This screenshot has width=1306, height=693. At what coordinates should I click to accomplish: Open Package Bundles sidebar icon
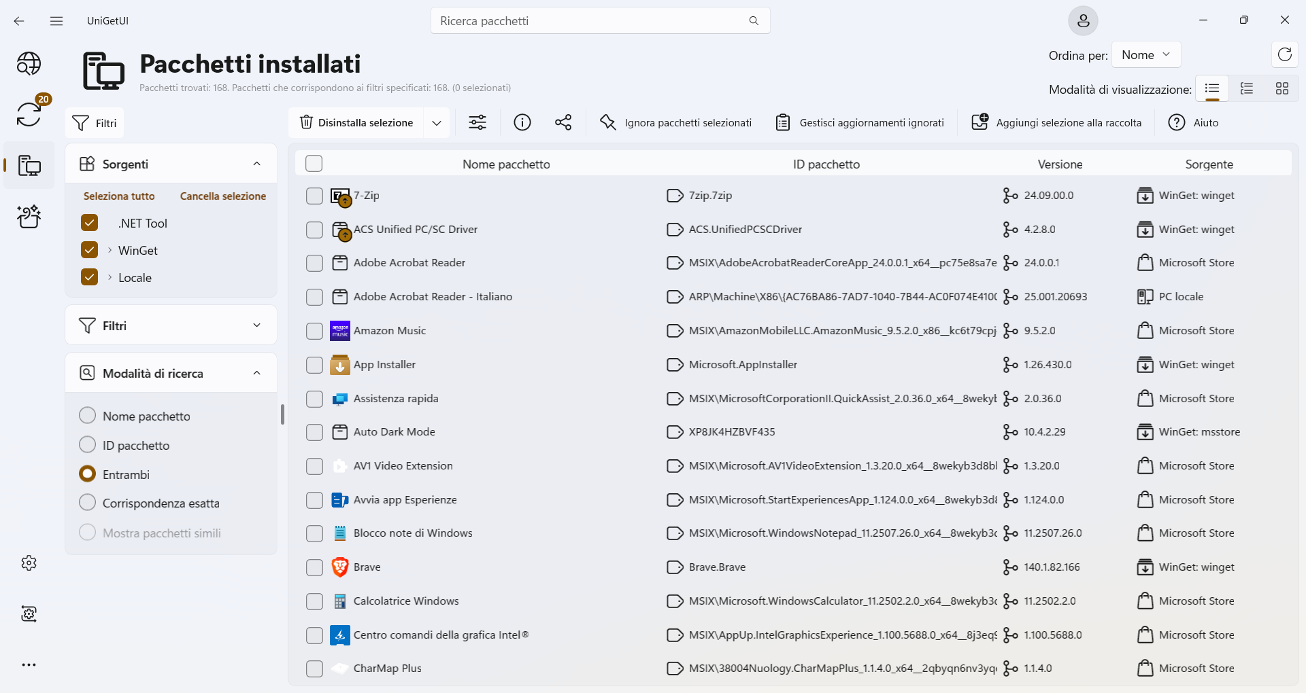[x=29, y=216]
